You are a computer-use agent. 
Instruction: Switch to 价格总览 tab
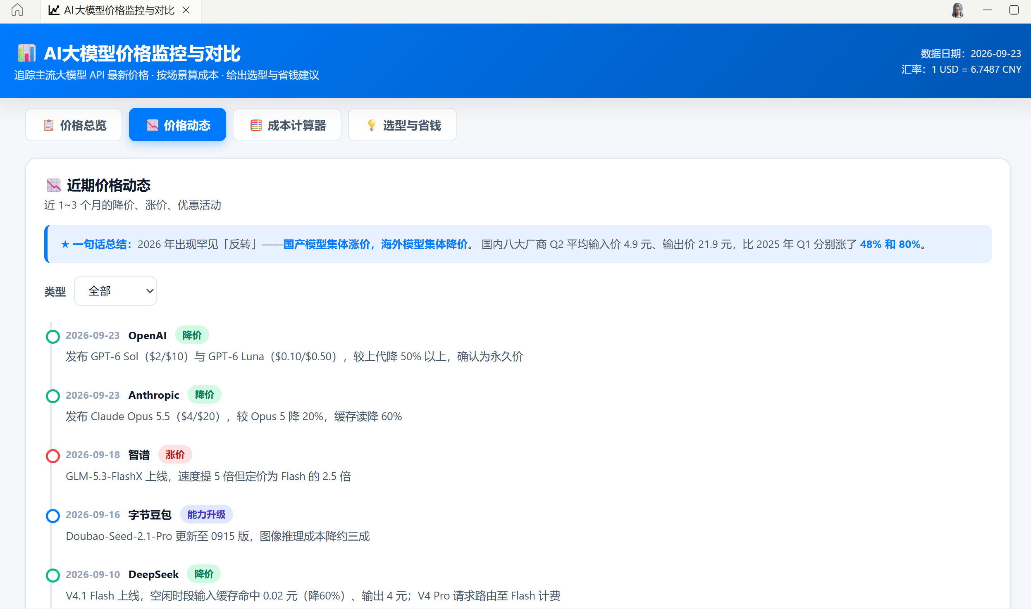pyautogui.click(x=74, y=125)
